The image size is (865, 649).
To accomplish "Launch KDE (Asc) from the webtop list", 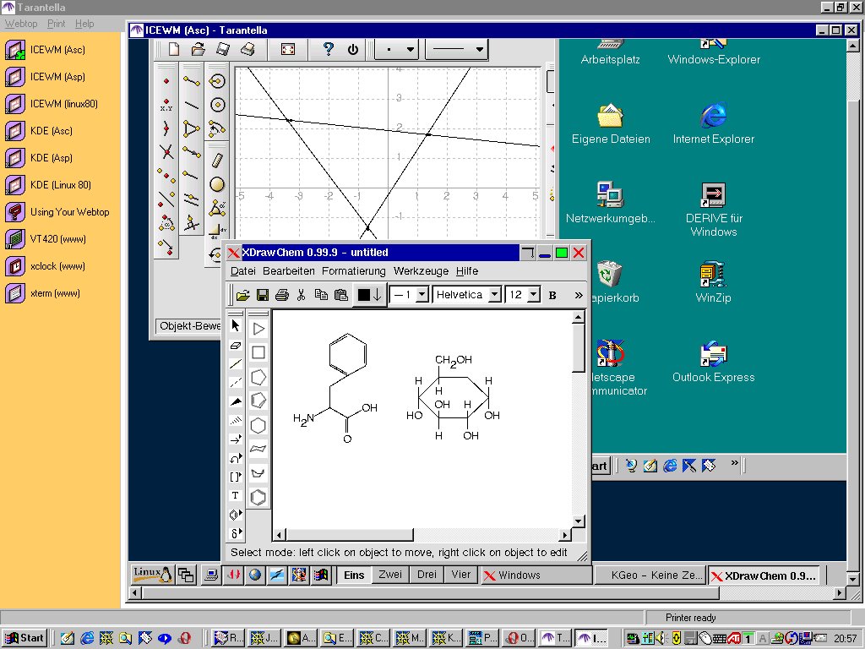I will pos(40,131).
